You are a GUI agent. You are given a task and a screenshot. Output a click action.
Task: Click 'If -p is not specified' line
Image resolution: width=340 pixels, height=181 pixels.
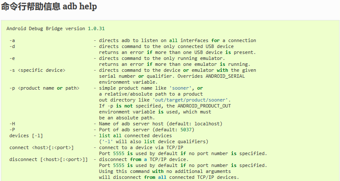165,106
